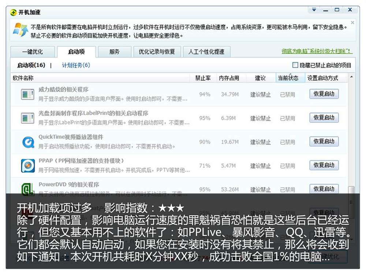Restore startup for PowerDVD 9 item

coord(324,189)
